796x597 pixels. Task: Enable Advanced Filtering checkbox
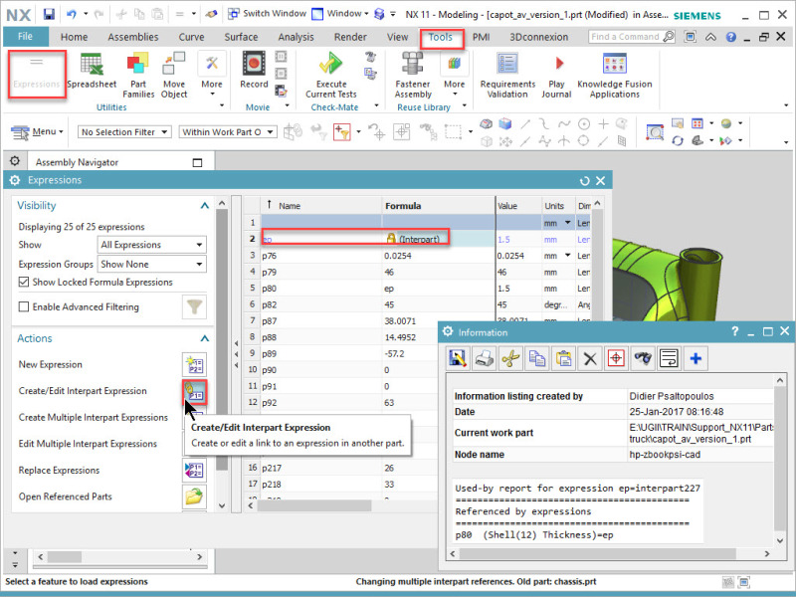pyautogui.click(x=23, y=306)
